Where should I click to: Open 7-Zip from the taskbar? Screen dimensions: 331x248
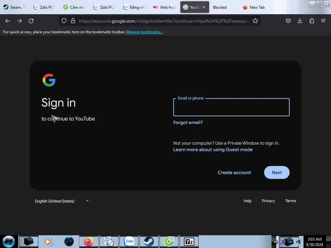pos(189,242)
